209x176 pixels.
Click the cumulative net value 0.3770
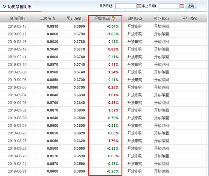(x=79, y=49)
